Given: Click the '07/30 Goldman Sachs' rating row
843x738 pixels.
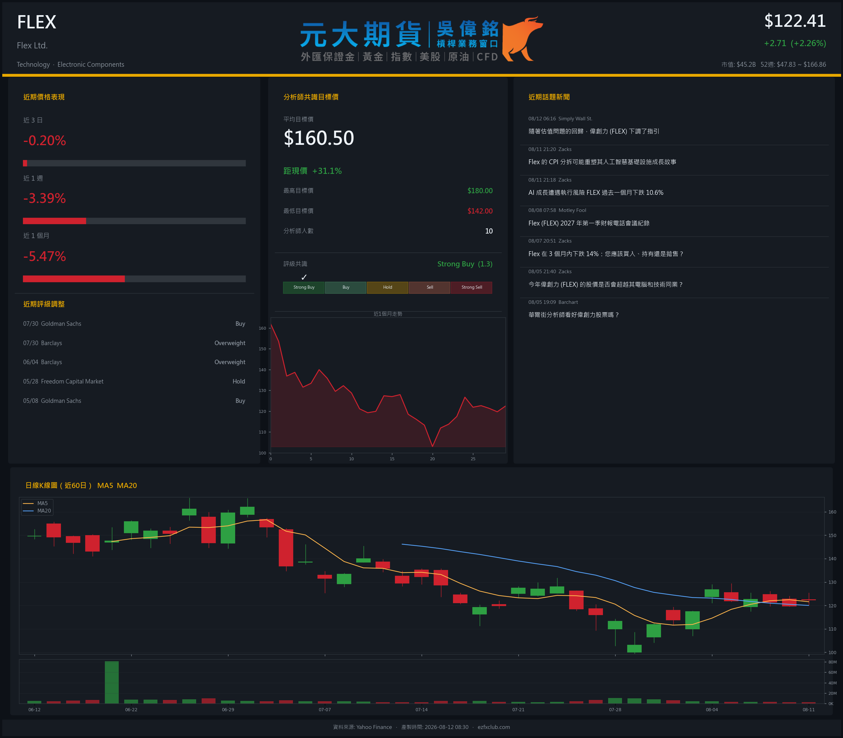Looking at the screenshot, I should [x=134, y=324].
